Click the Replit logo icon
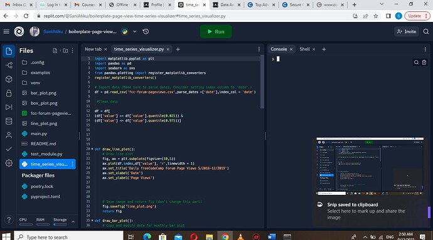Viewport: 433px width, 240px height. click(19, 31)
